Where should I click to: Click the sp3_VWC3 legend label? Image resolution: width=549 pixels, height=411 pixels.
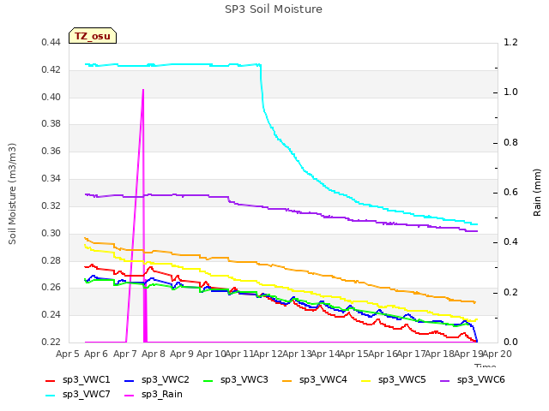(244, 380)
